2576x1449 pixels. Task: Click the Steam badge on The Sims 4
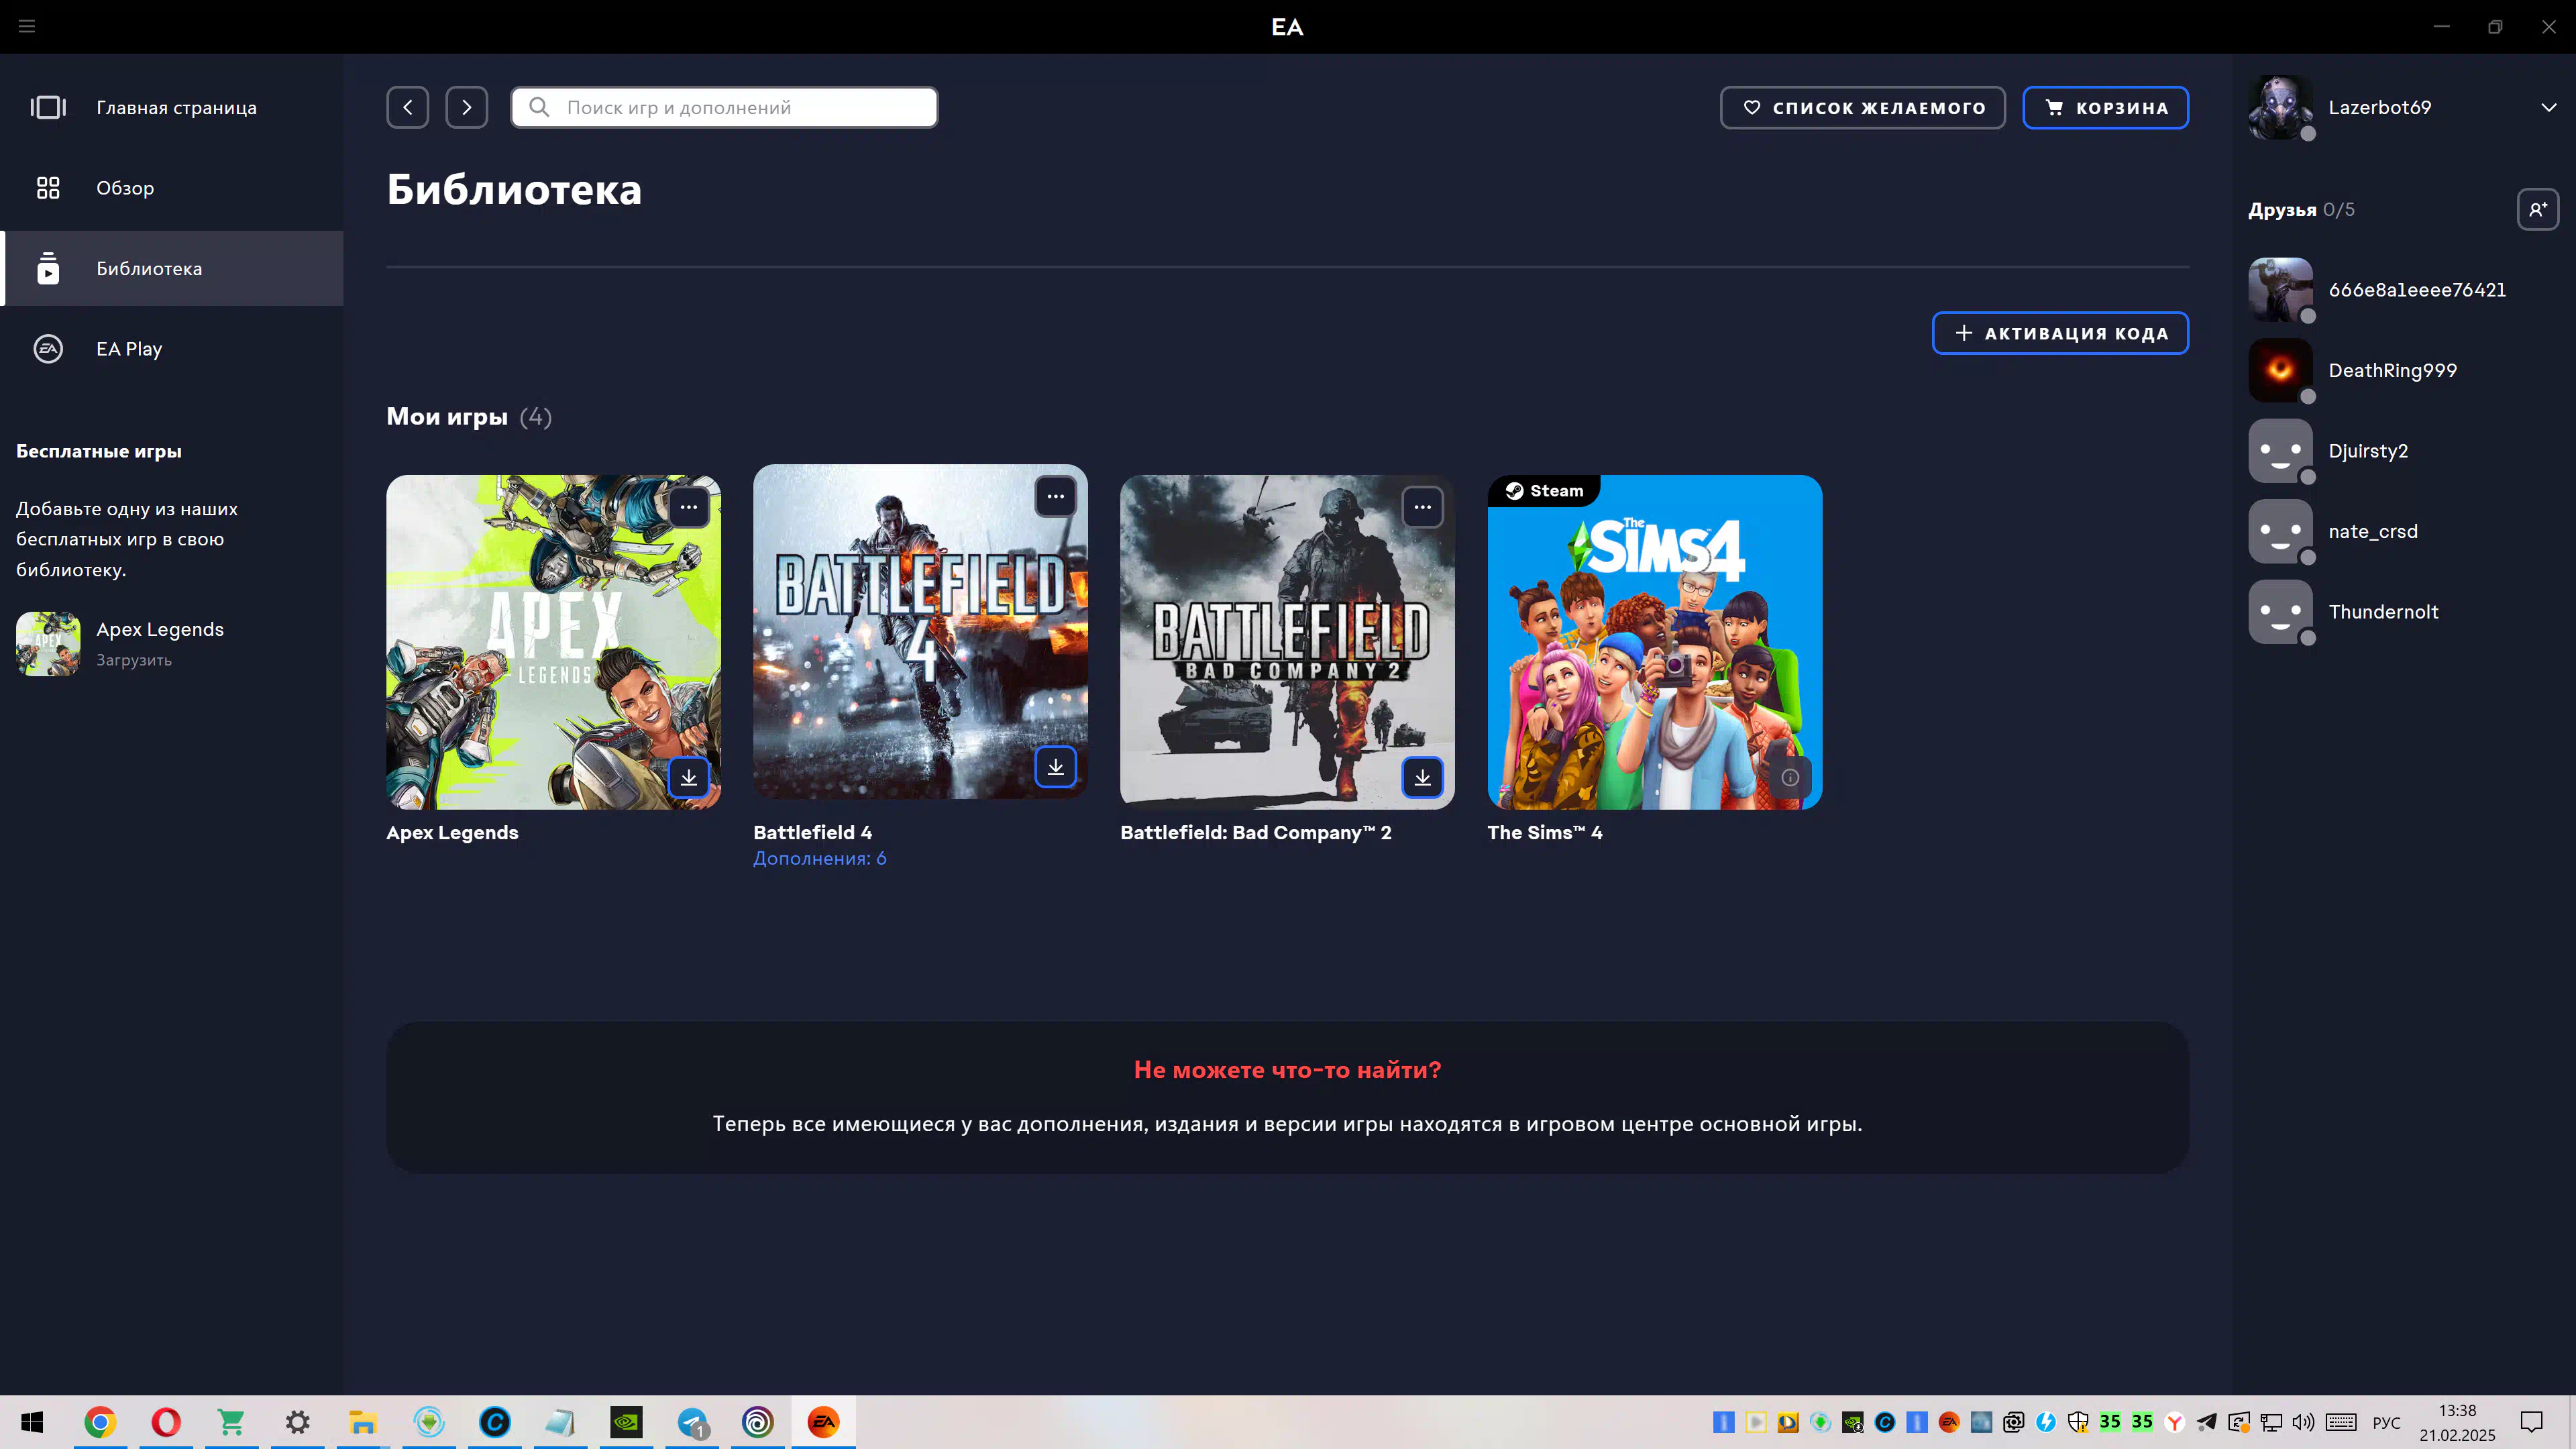[1544, 491]
